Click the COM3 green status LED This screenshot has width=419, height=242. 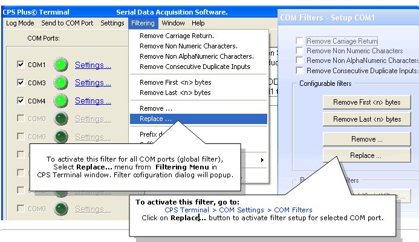(61, 83)
